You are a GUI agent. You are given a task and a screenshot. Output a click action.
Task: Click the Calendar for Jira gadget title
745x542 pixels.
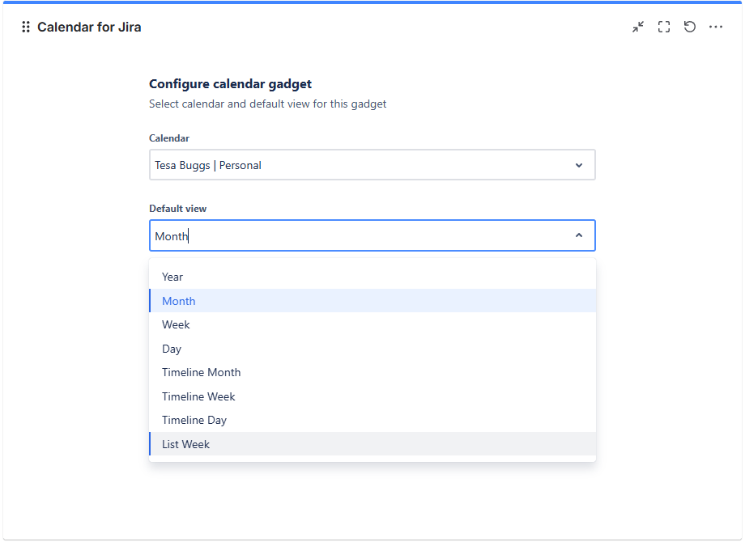coord(89,27)
